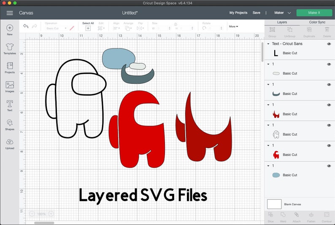Collapse the red body layer group
Image resolution: width=335 pixels, height=225 pixels.
[268, 145]
